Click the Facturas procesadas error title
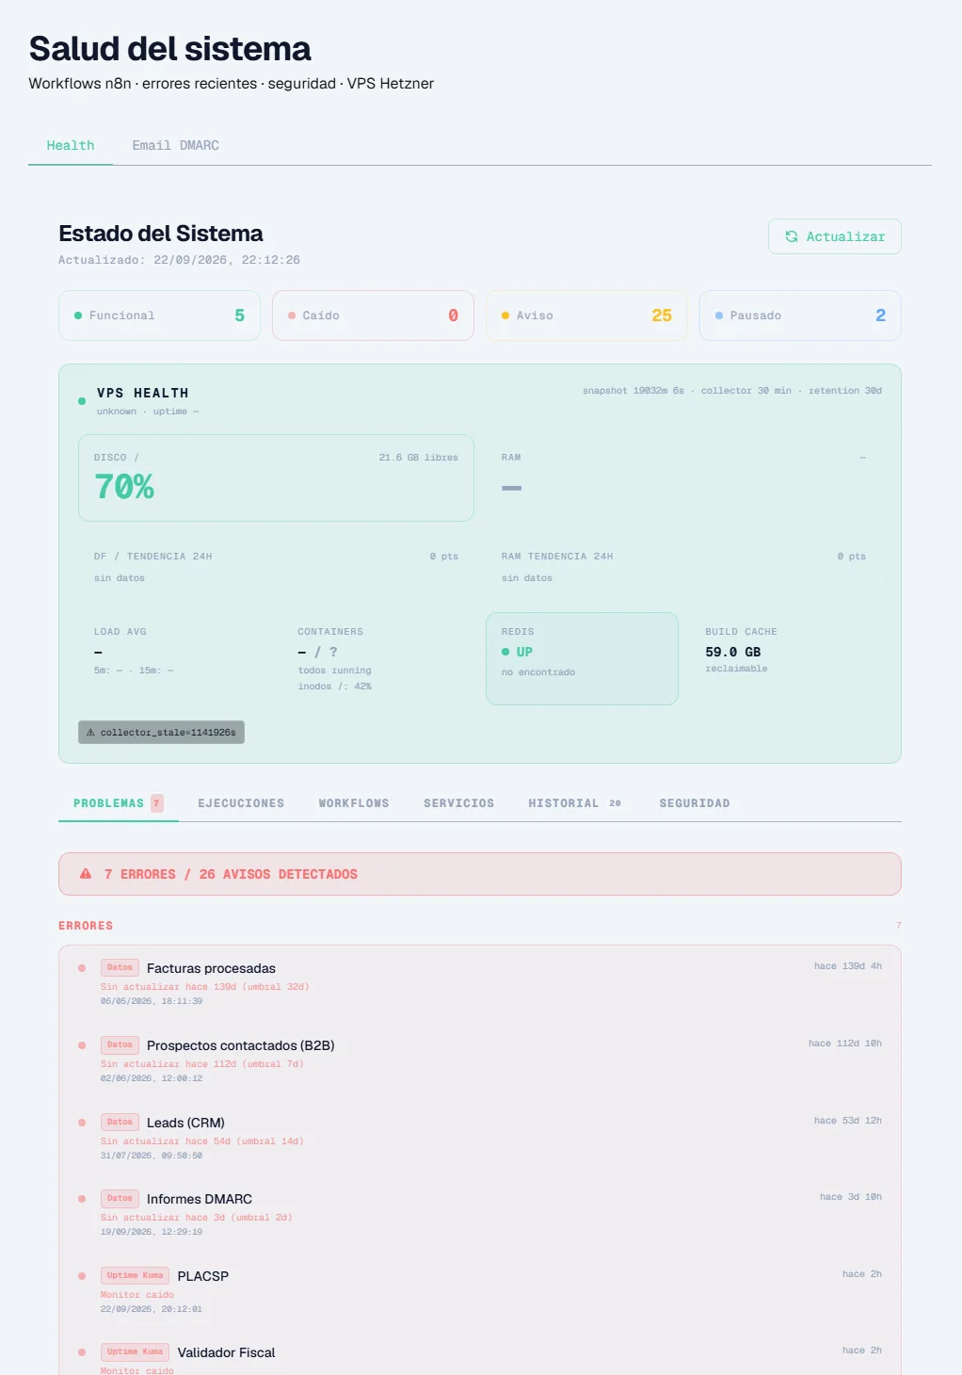This screenshot has width=962, height=1375. (211, 968)
